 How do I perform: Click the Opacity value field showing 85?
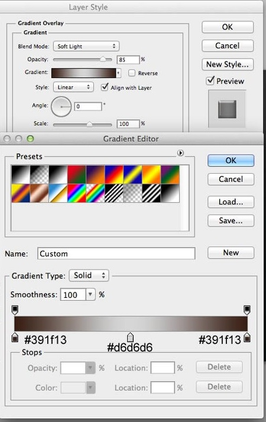tap(128, 60)
